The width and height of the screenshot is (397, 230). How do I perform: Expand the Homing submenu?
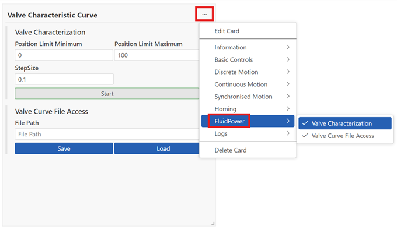248,109
